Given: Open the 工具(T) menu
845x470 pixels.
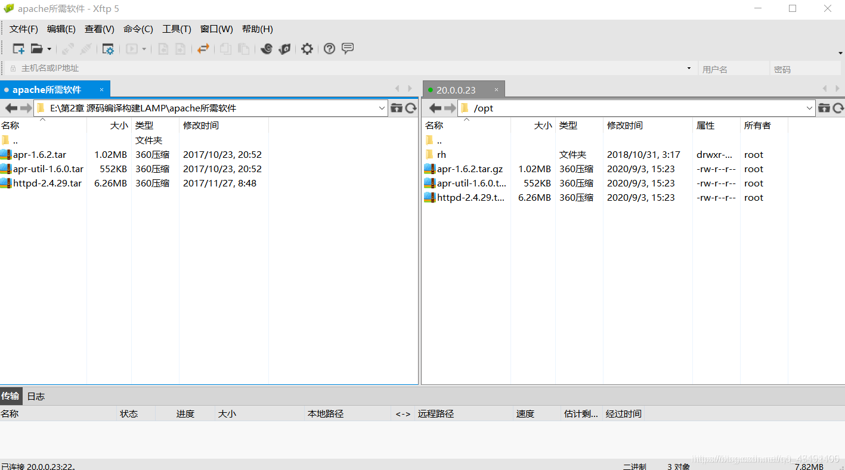Looking at the screenshot, I should coord(177,29).
